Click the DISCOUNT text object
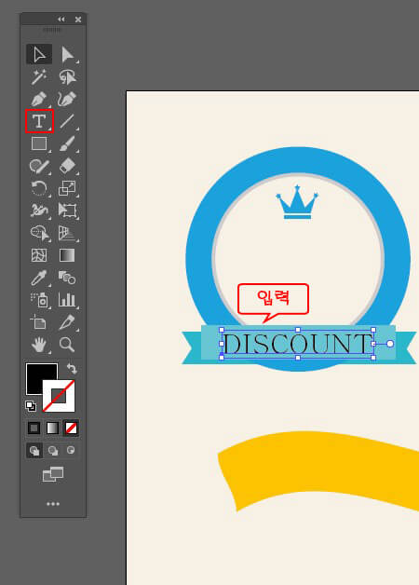419x585 pixels. 297,344
